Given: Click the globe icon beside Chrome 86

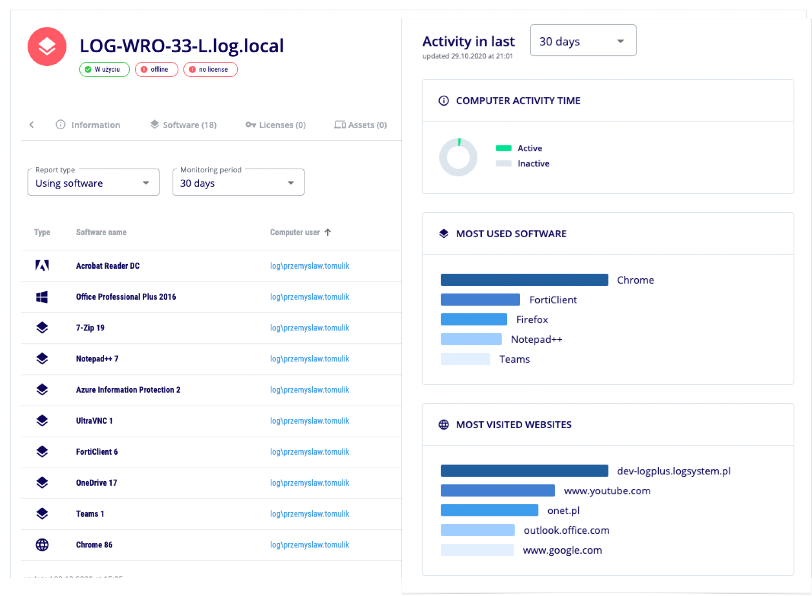Looking at the screenshot, I should point(42,545).
